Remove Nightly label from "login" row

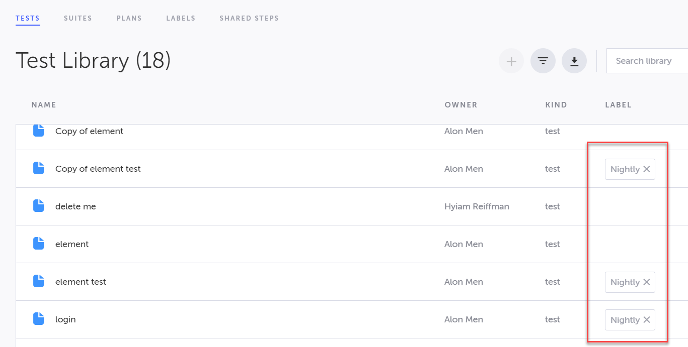pyautogui.click(x=647, y=320)
